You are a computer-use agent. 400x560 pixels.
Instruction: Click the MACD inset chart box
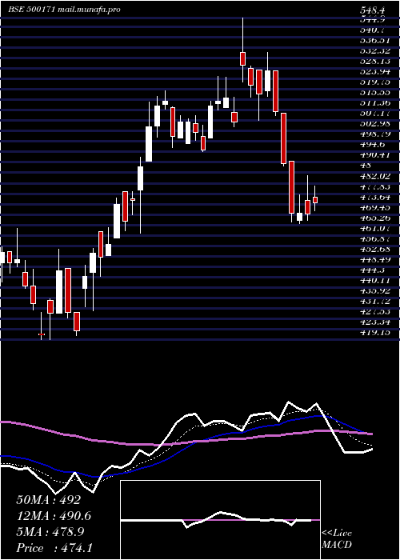coord(220,520)
